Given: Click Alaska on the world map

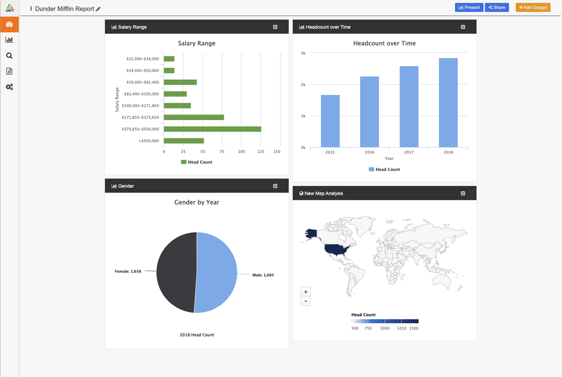Looking at the screenshot, I should (x=311, y=234).
